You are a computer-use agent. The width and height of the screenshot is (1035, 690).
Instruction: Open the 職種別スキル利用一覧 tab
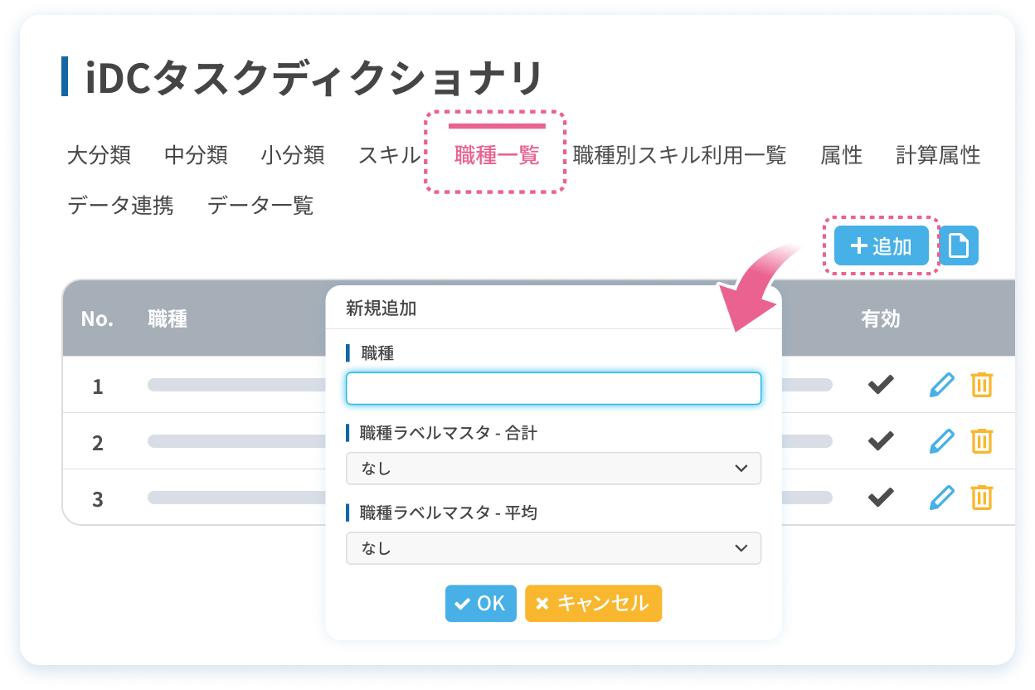[679, 155]
